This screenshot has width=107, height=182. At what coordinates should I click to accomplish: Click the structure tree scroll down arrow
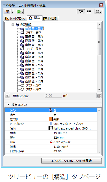(x=99, y=89)
